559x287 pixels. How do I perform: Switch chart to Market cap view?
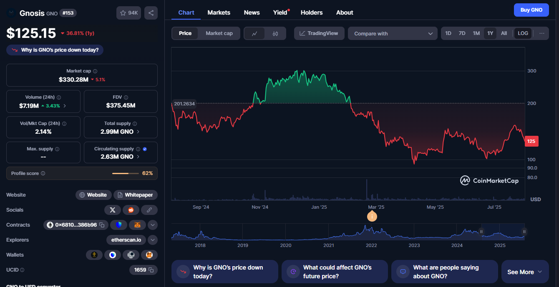point(219,33)
